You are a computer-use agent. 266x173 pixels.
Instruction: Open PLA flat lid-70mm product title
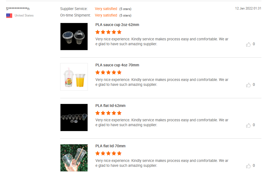click(x=110, y=146)
